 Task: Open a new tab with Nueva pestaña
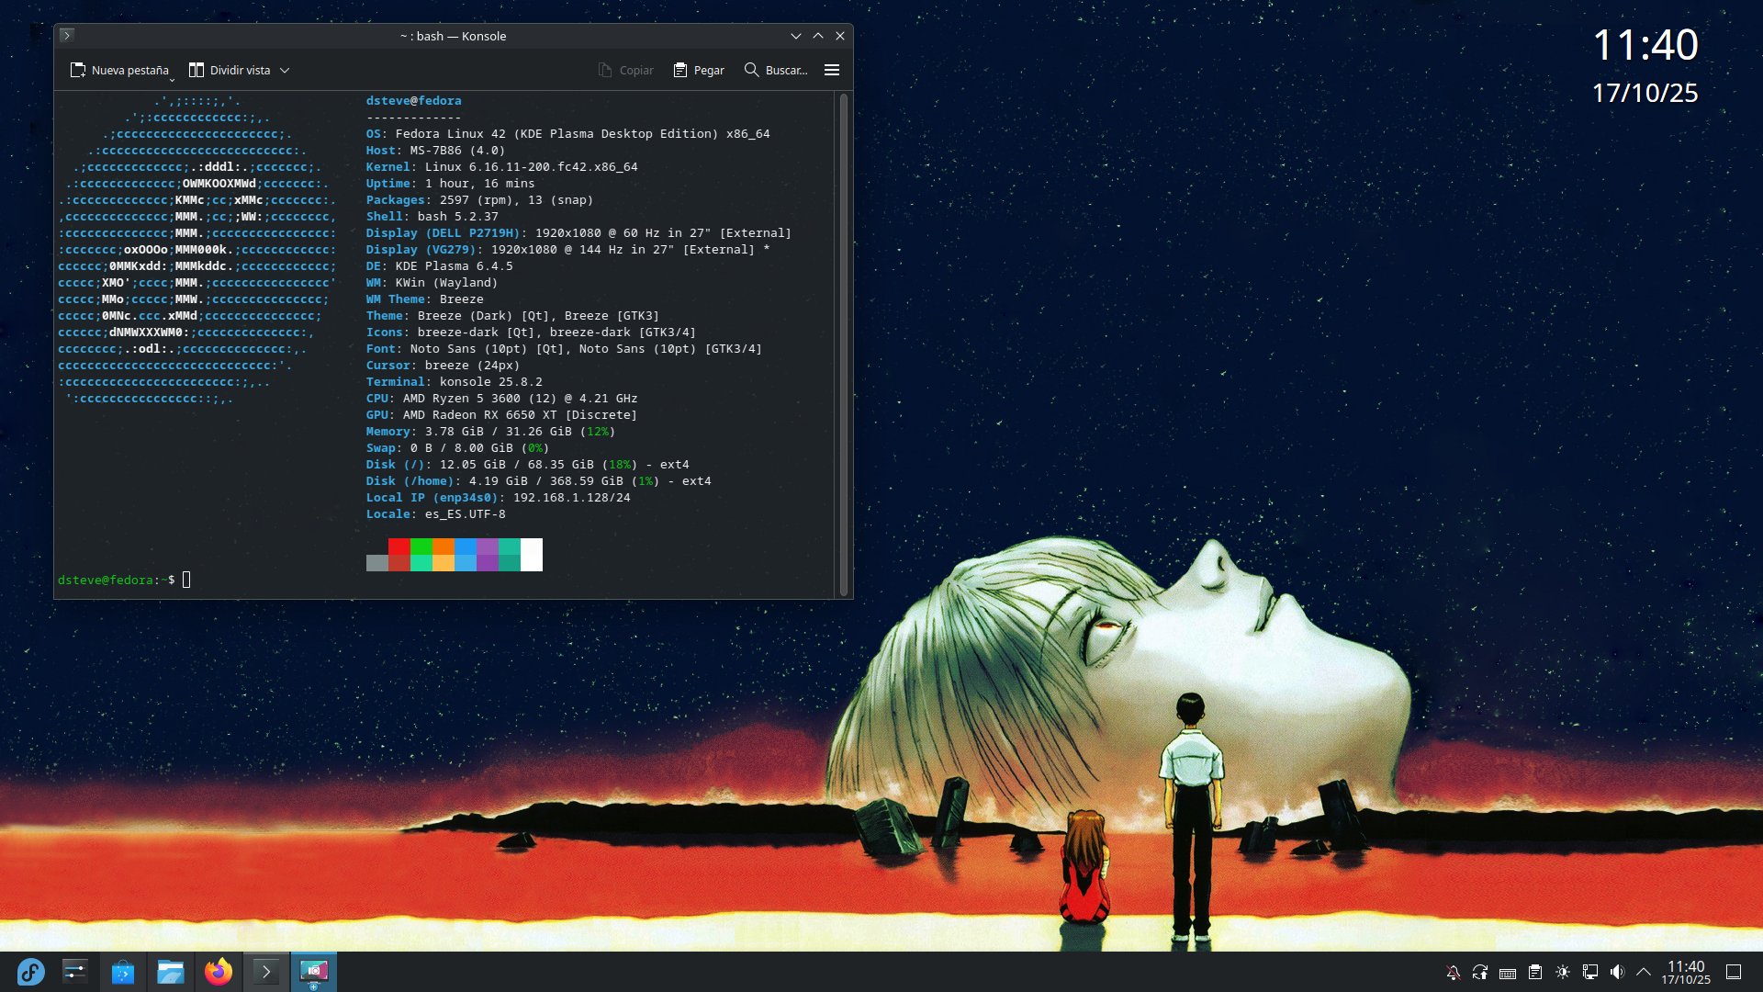(x=119, y=70)
